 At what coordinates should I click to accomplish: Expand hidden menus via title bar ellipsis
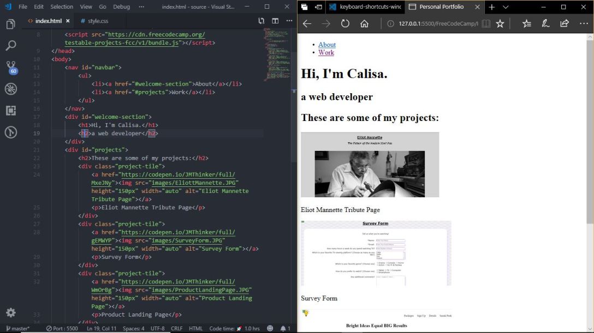[x=142, y=7]
